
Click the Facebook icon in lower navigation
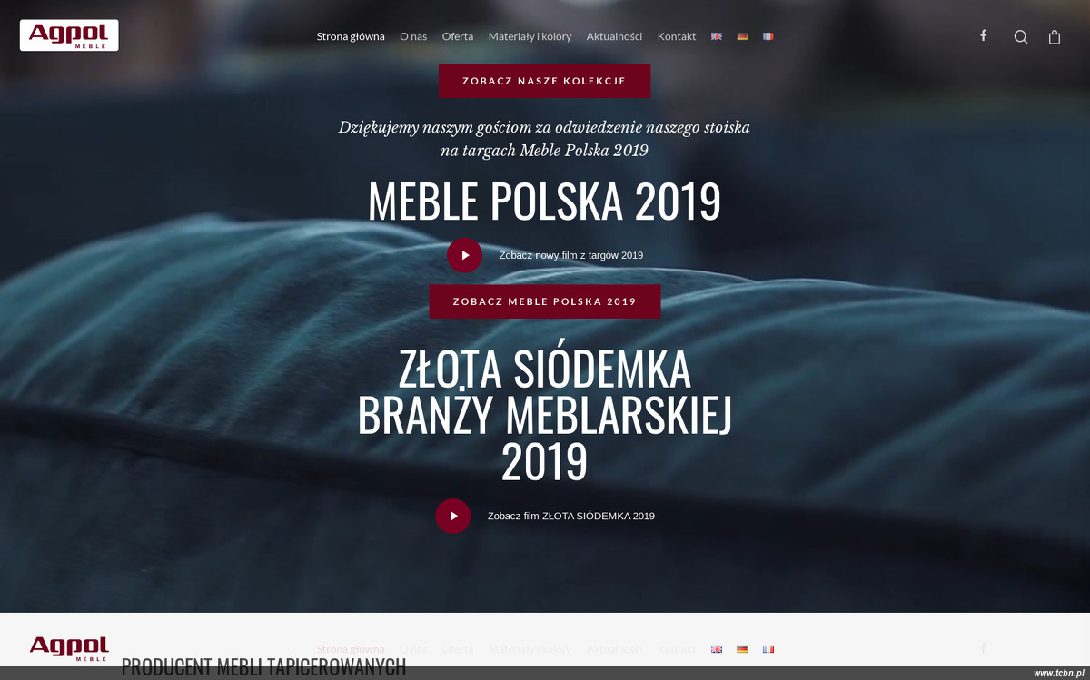pyautogui.click(x=983, y=648)
